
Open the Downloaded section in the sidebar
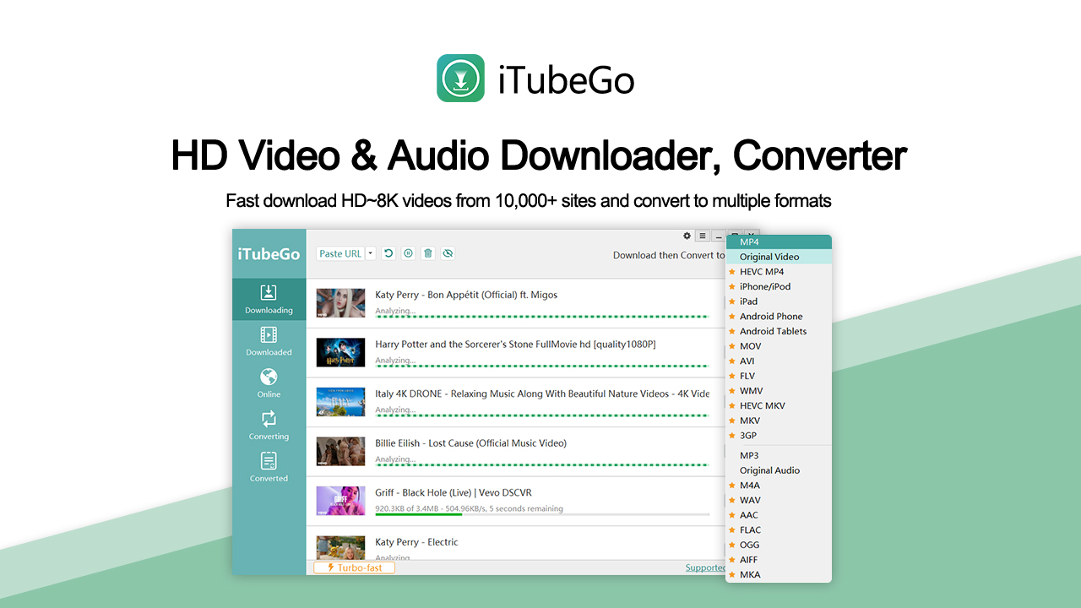(269, 342)
